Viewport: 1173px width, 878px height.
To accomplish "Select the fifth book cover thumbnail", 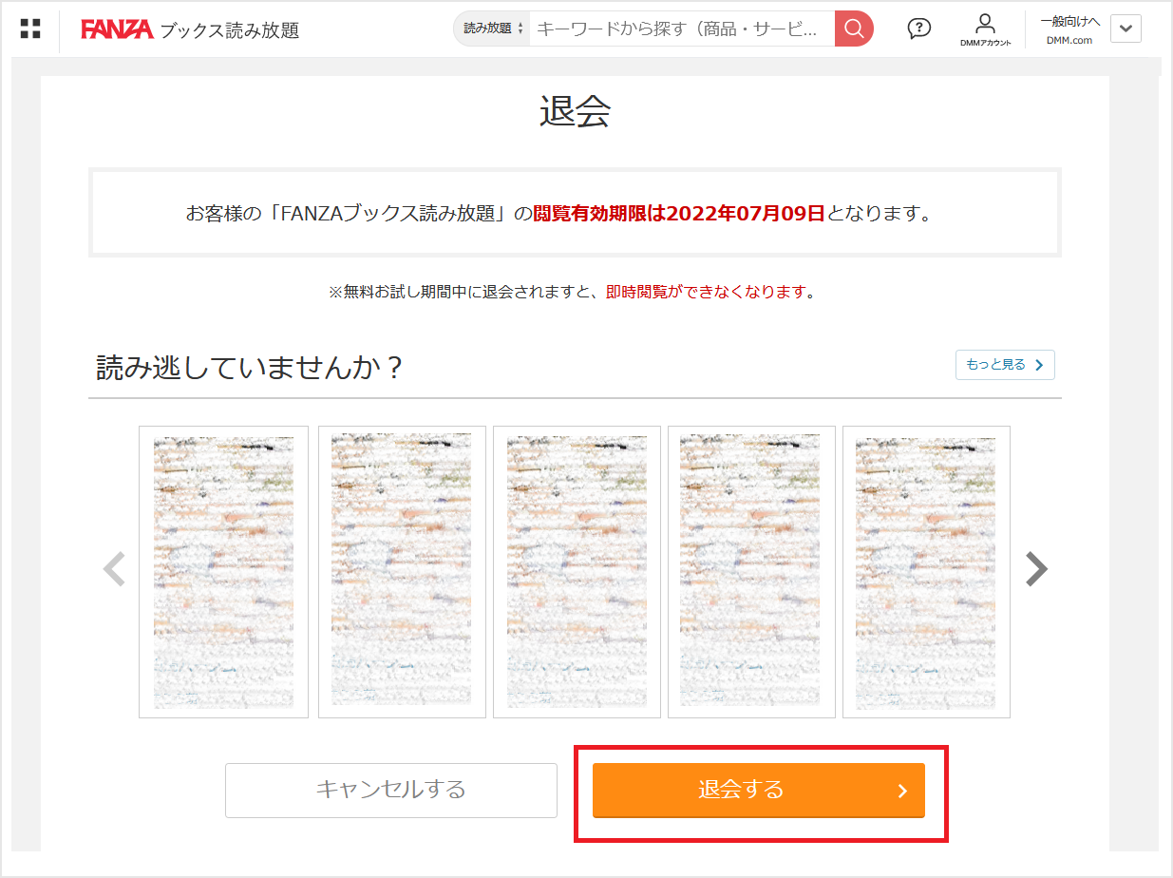I will (x=926, y=572).
